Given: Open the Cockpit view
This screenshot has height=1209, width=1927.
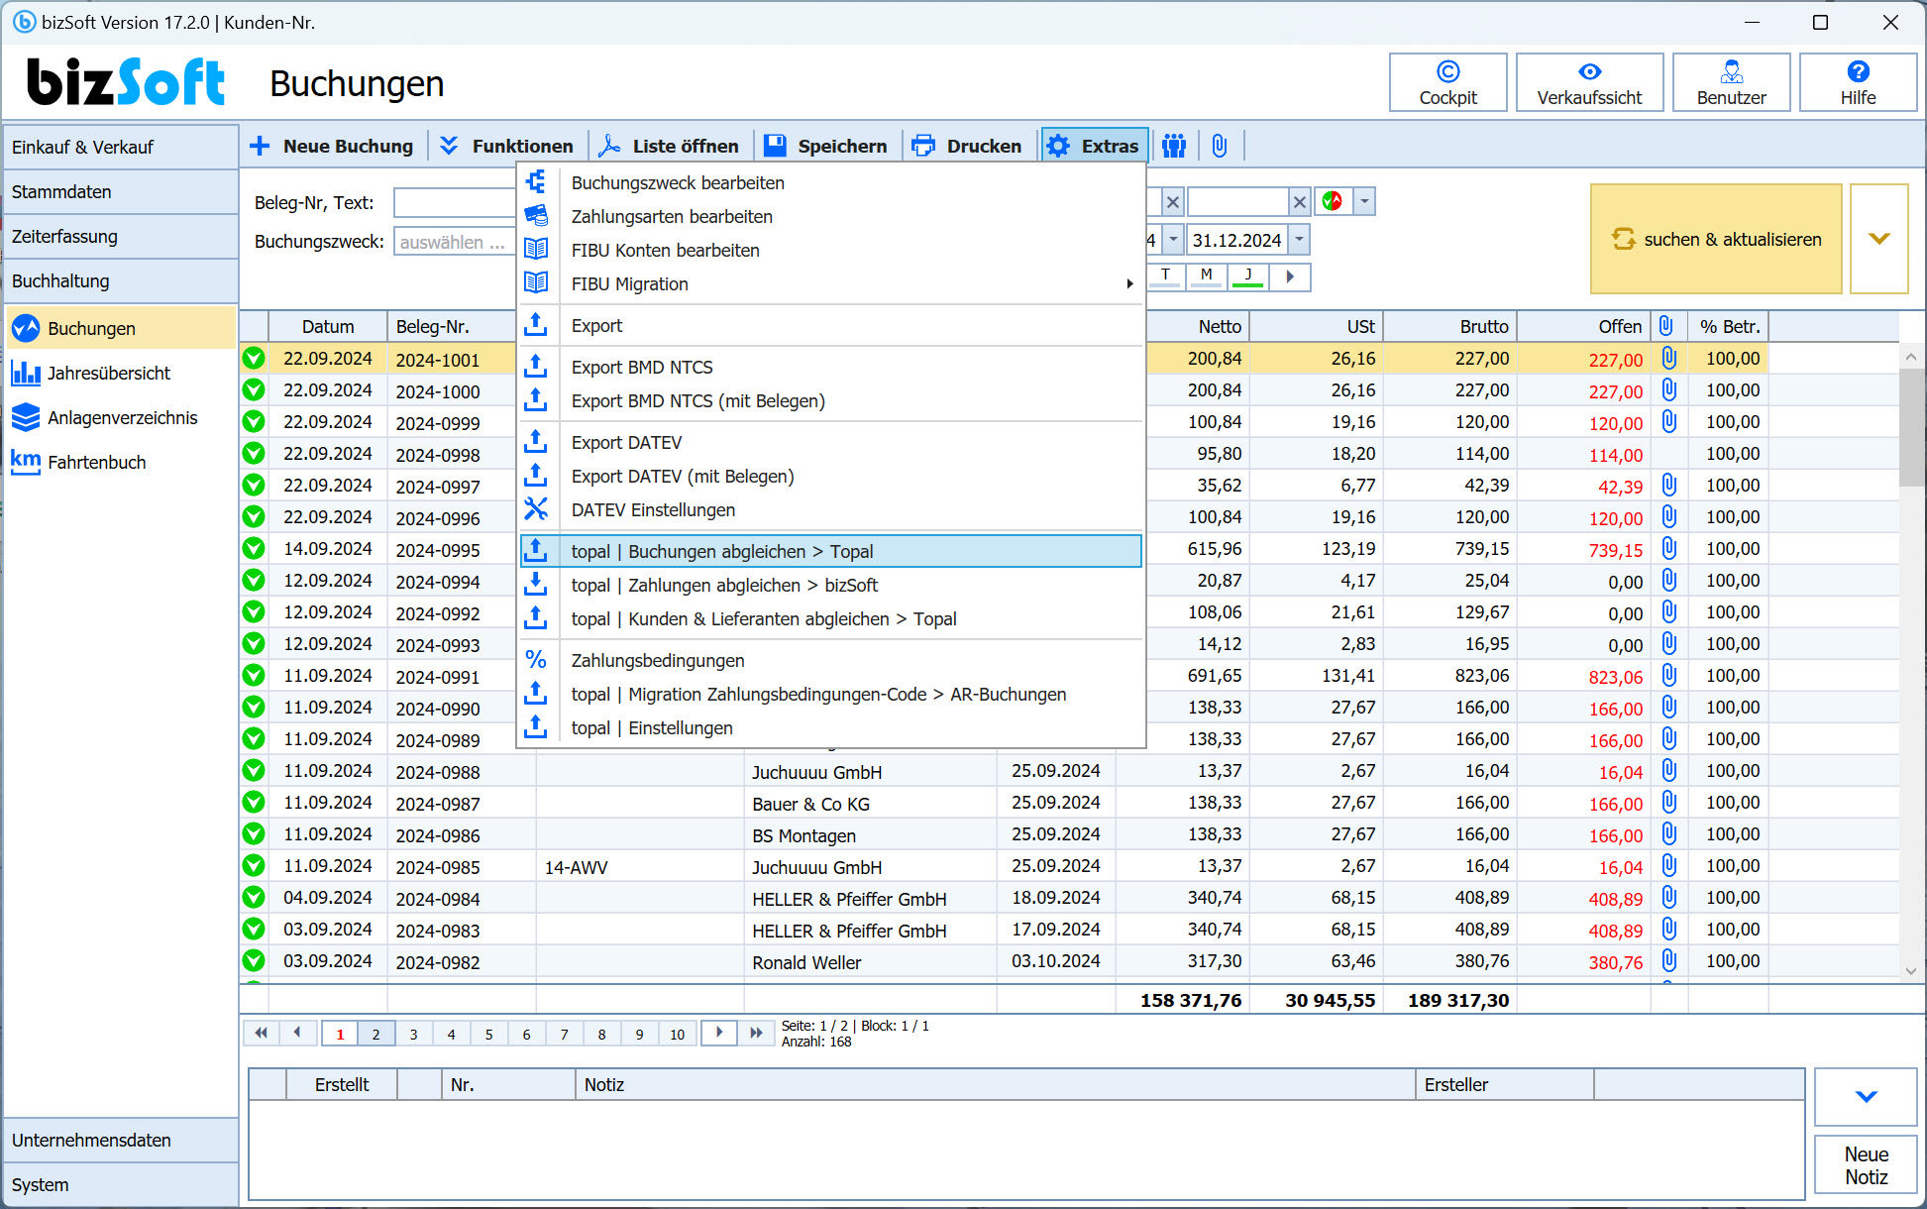Looking at the screenshot, I should [1447, 82].
